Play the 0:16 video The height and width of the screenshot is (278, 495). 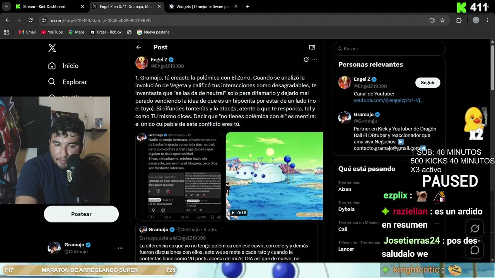[275, 176]
